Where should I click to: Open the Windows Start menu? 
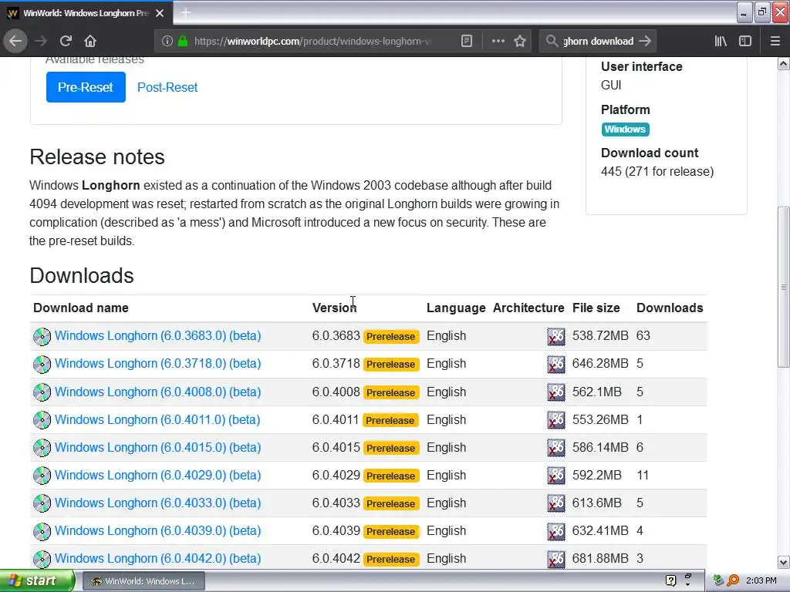tap(37, 580)
